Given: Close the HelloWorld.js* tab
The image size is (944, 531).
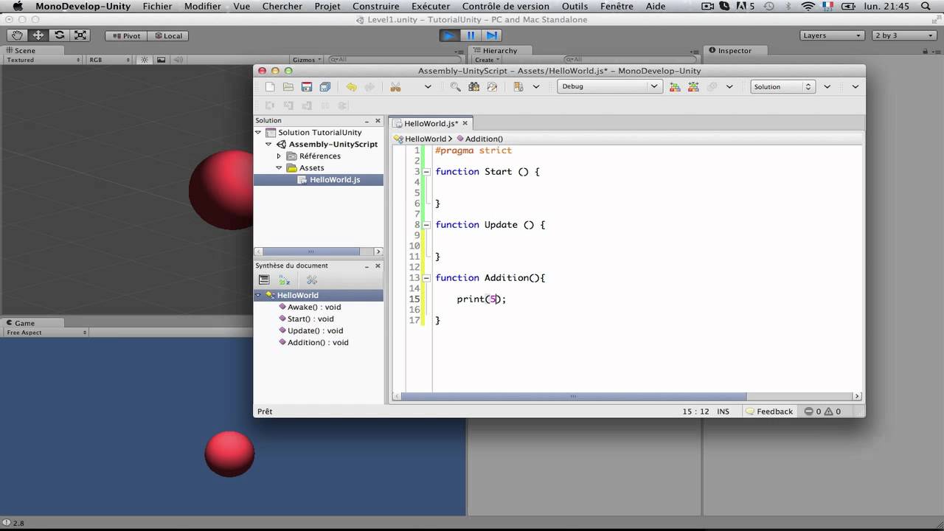Looking at the screenshot, I should [x=465, y=123].
